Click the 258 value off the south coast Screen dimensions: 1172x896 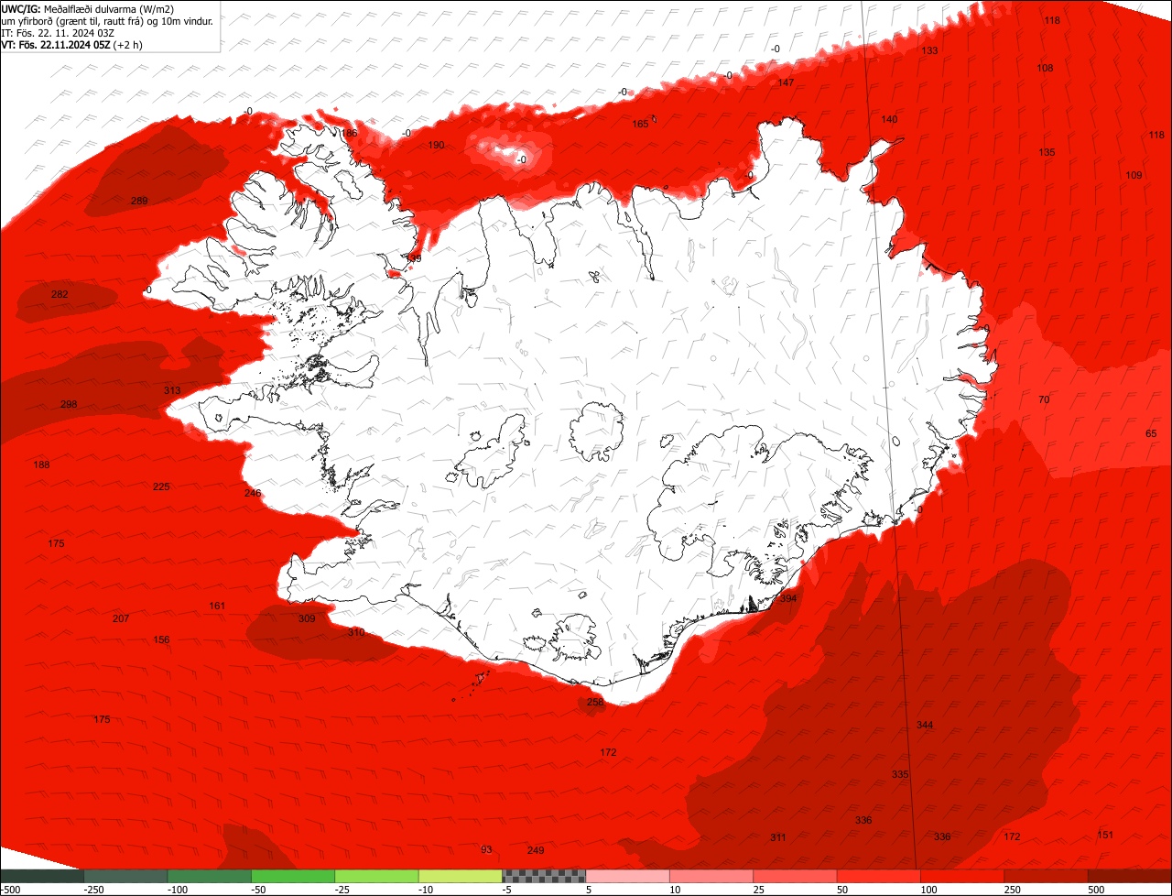point(595,702)
